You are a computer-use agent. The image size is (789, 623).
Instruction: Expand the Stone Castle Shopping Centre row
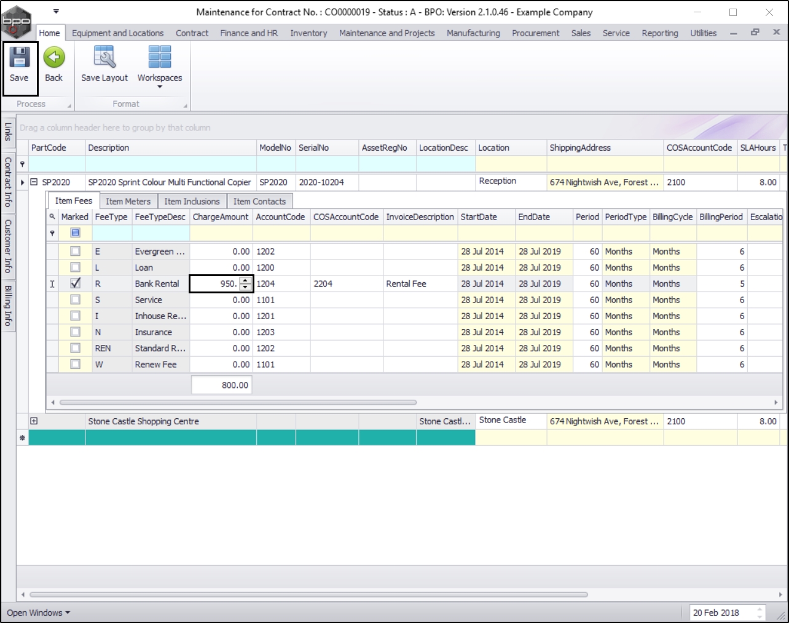34,421
